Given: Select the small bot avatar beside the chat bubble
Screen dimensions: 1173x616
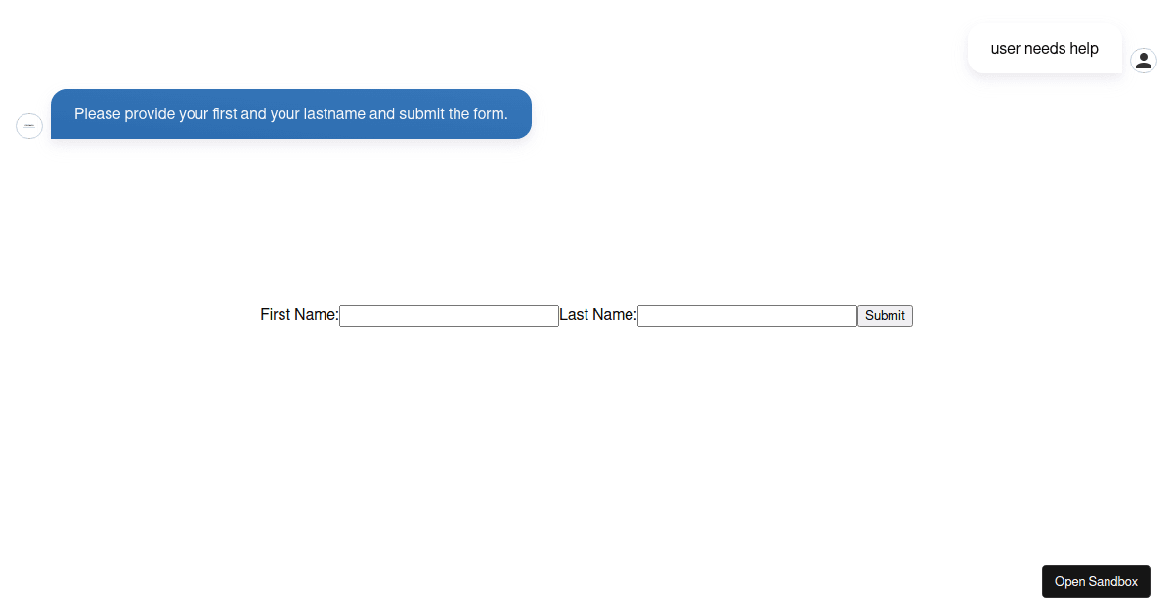Looking at the screenshot, I should click(x=29, y=125).
